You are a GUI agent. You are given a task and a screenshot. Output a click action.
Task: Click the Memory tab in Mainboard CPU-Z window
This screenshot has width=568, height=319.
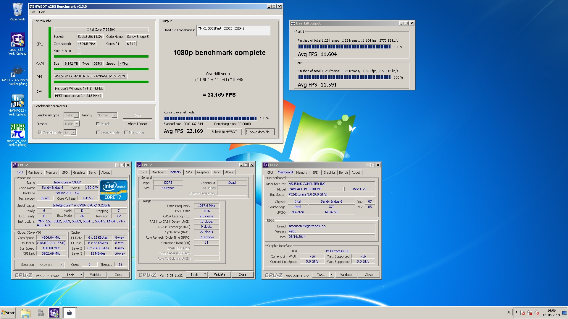302,172
